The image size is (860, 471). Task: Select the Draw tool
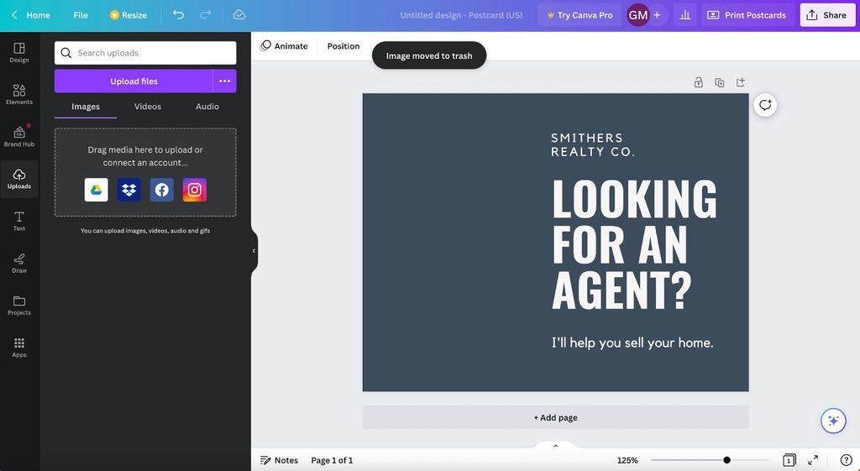(x=19, y=263)
